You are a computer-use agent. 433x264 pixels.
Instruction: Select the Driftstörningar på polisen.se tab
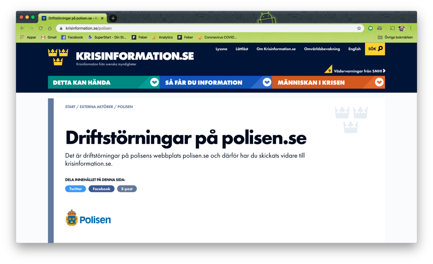click(x=73, y=18)
